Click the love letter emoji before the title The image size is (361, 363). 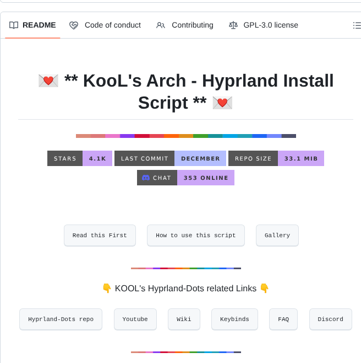pyautogui.click(x=48, y=81)
